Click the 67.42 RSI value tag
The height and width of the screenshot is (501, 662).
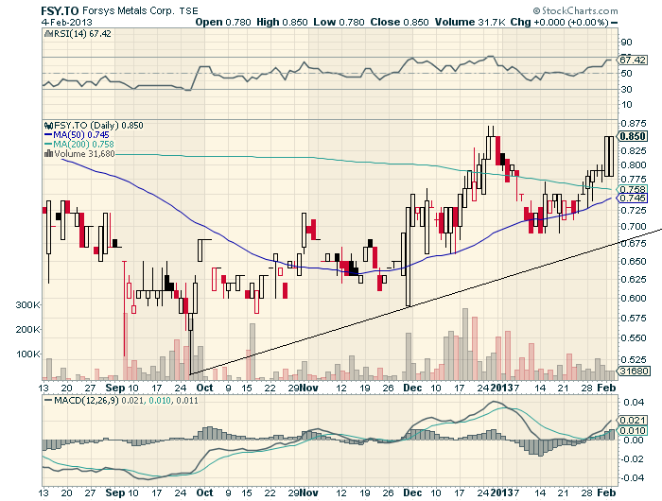pyautogui.click(x=633, y=60)
